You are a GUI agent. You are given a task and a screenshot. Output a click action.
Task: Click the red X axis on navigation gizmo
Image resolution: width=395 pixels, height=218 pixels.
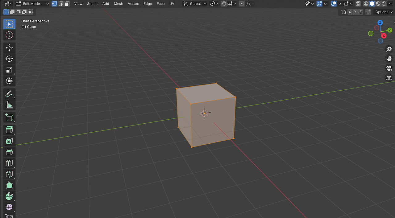coord(384,36)
